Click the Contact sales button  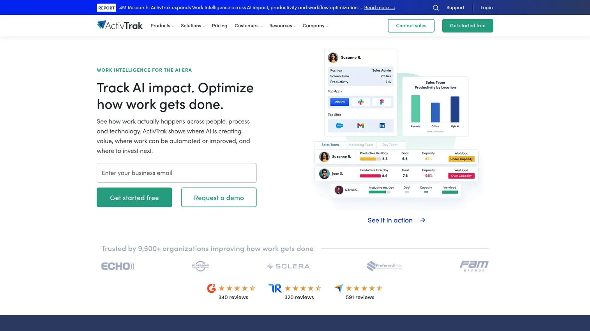point(411,26)
